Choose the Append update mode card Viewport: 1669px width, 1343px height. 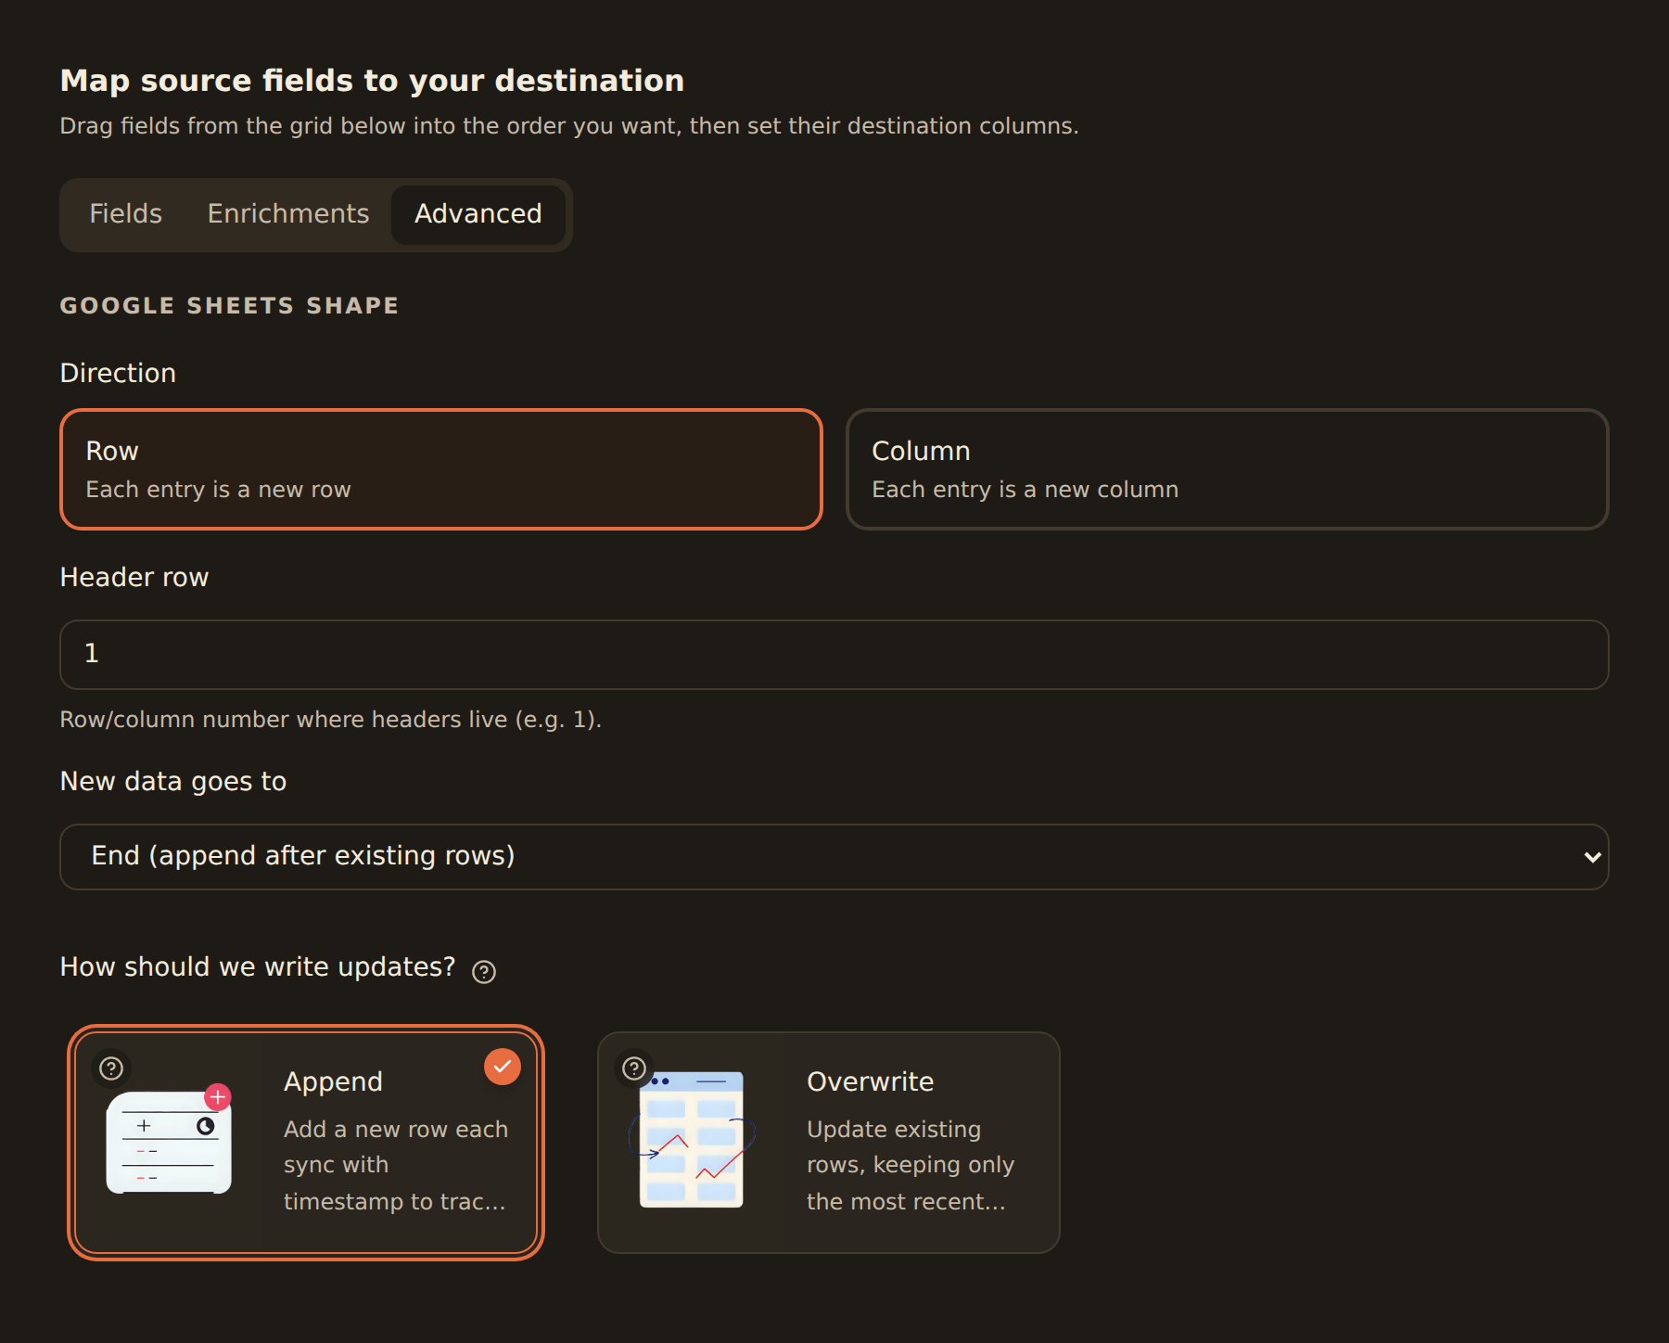coord(306,1143)
